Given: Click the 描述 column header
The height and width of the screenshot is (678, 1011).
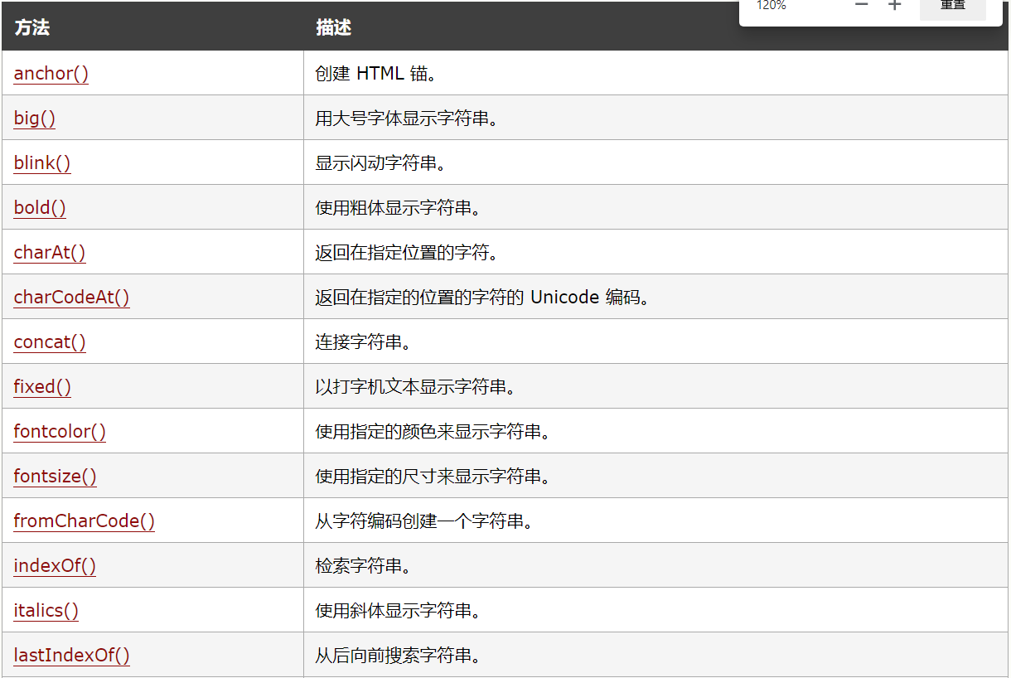Looking at the screenshot, I should click(333, 28).
